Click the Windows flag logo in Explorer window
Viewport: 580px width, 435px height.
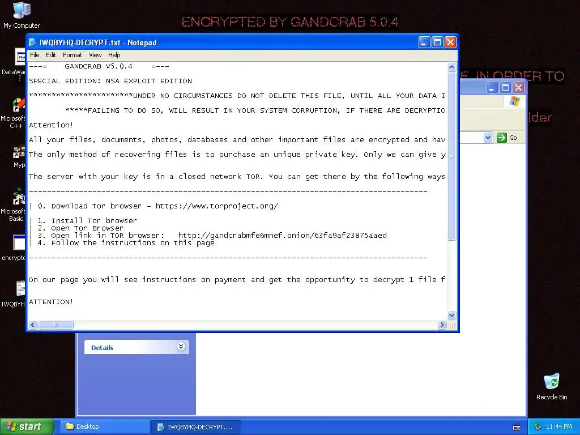click(x=514, y=101)
